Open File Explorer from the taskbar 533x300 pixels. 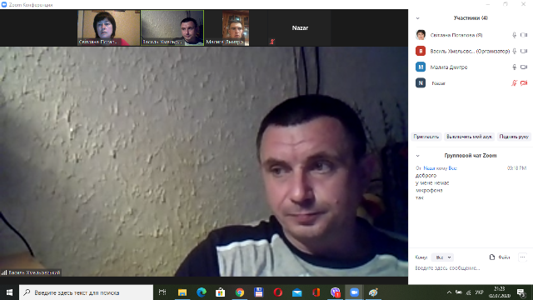[182, 292]
